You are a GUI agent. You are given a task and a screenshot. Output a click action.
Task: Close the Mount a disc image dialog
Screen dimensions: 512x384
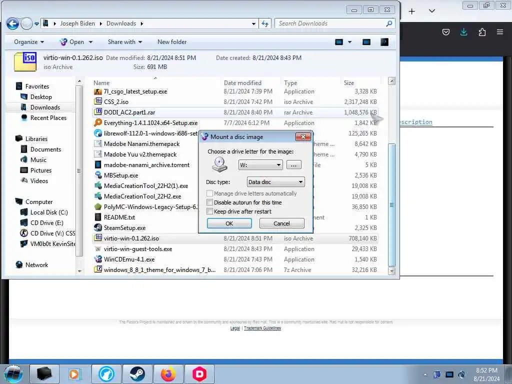point(302,136)
